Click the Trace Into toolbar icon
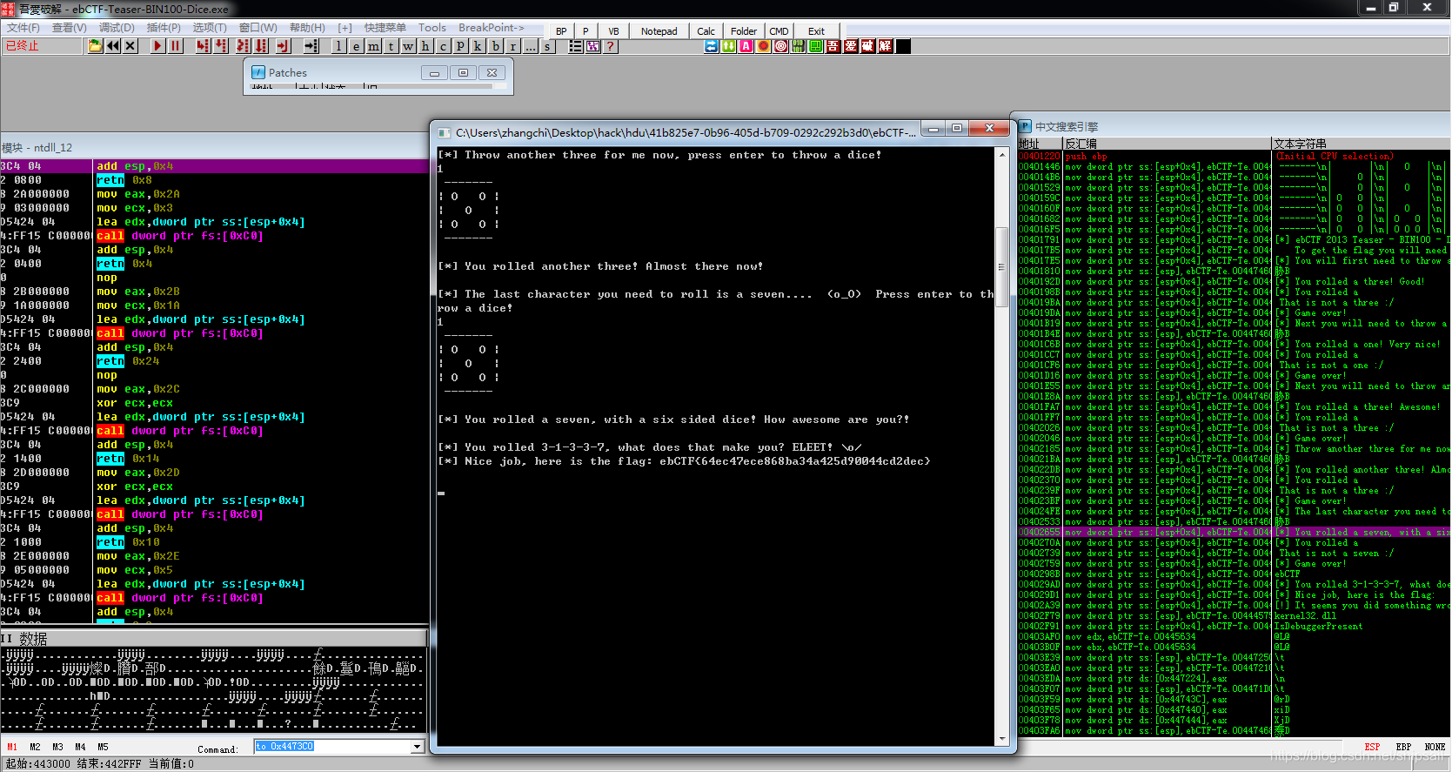This screenshot has width=1452, height=772. pos(242,46)
